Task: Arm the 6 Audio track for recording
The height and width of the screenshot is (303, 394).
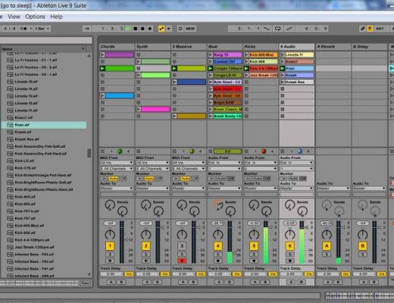Action: (x=290, y=261)
